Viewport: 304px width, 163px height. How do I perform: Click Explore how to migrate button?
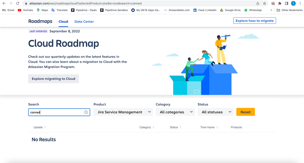pyautogui.click(x=255, y=21)
